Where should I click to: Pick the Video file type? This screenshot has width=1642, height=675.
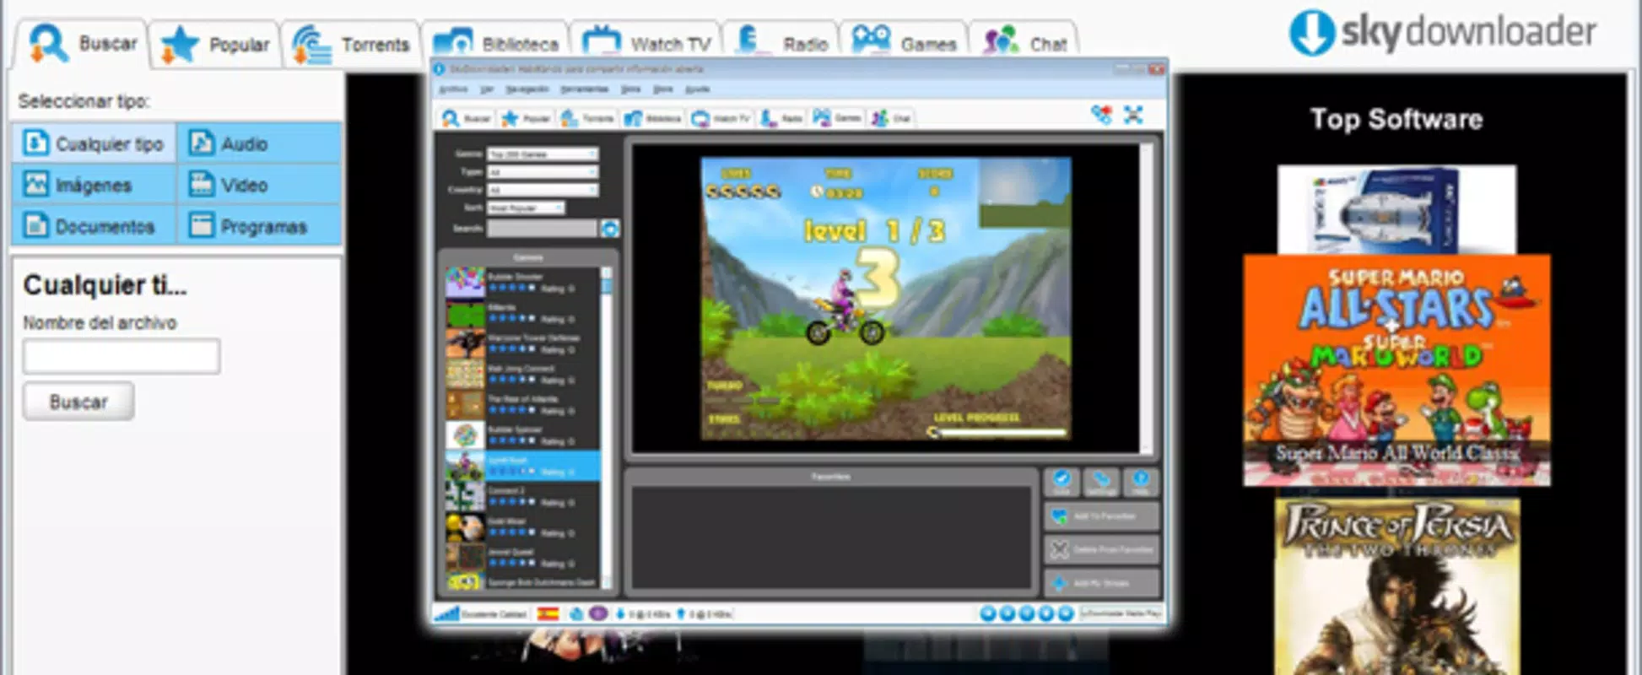click(259, 185)
